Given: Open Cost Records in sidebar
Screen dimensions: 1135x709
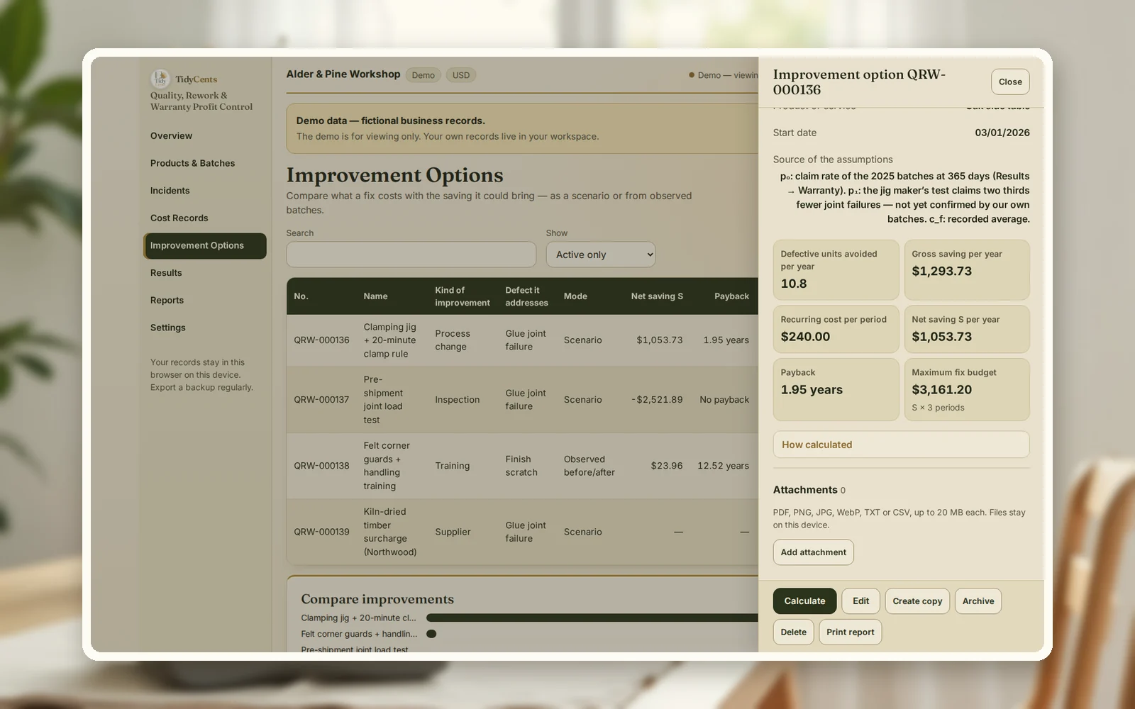Looking at the screenshot, I should pos(179,218).
